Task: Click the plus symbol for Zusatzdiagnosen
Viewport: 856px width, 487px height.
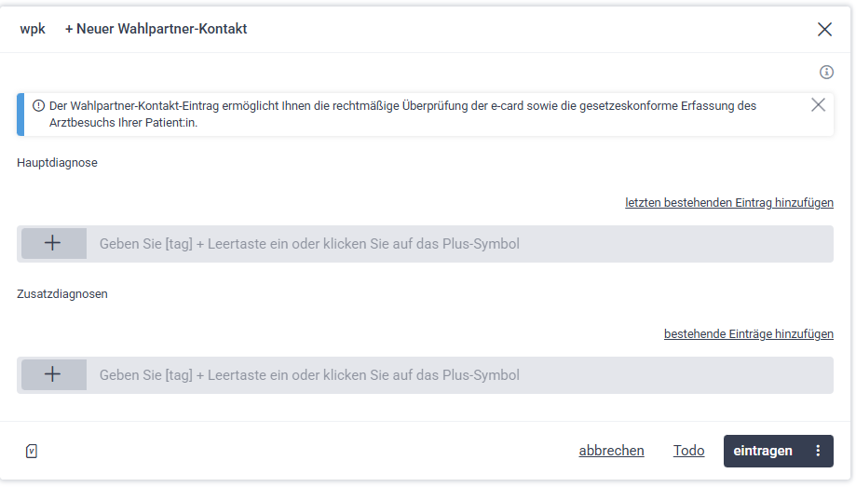Action: tap(53, 375)
